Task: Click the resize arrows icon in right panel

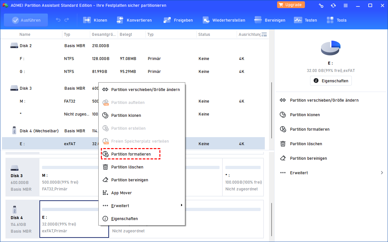Action: coord(283,100)
